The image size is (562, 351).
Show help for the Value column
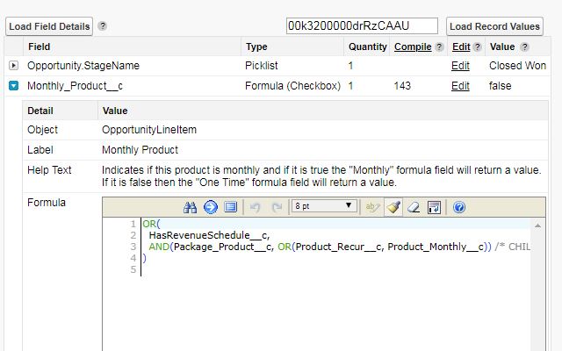pos(524,47)
